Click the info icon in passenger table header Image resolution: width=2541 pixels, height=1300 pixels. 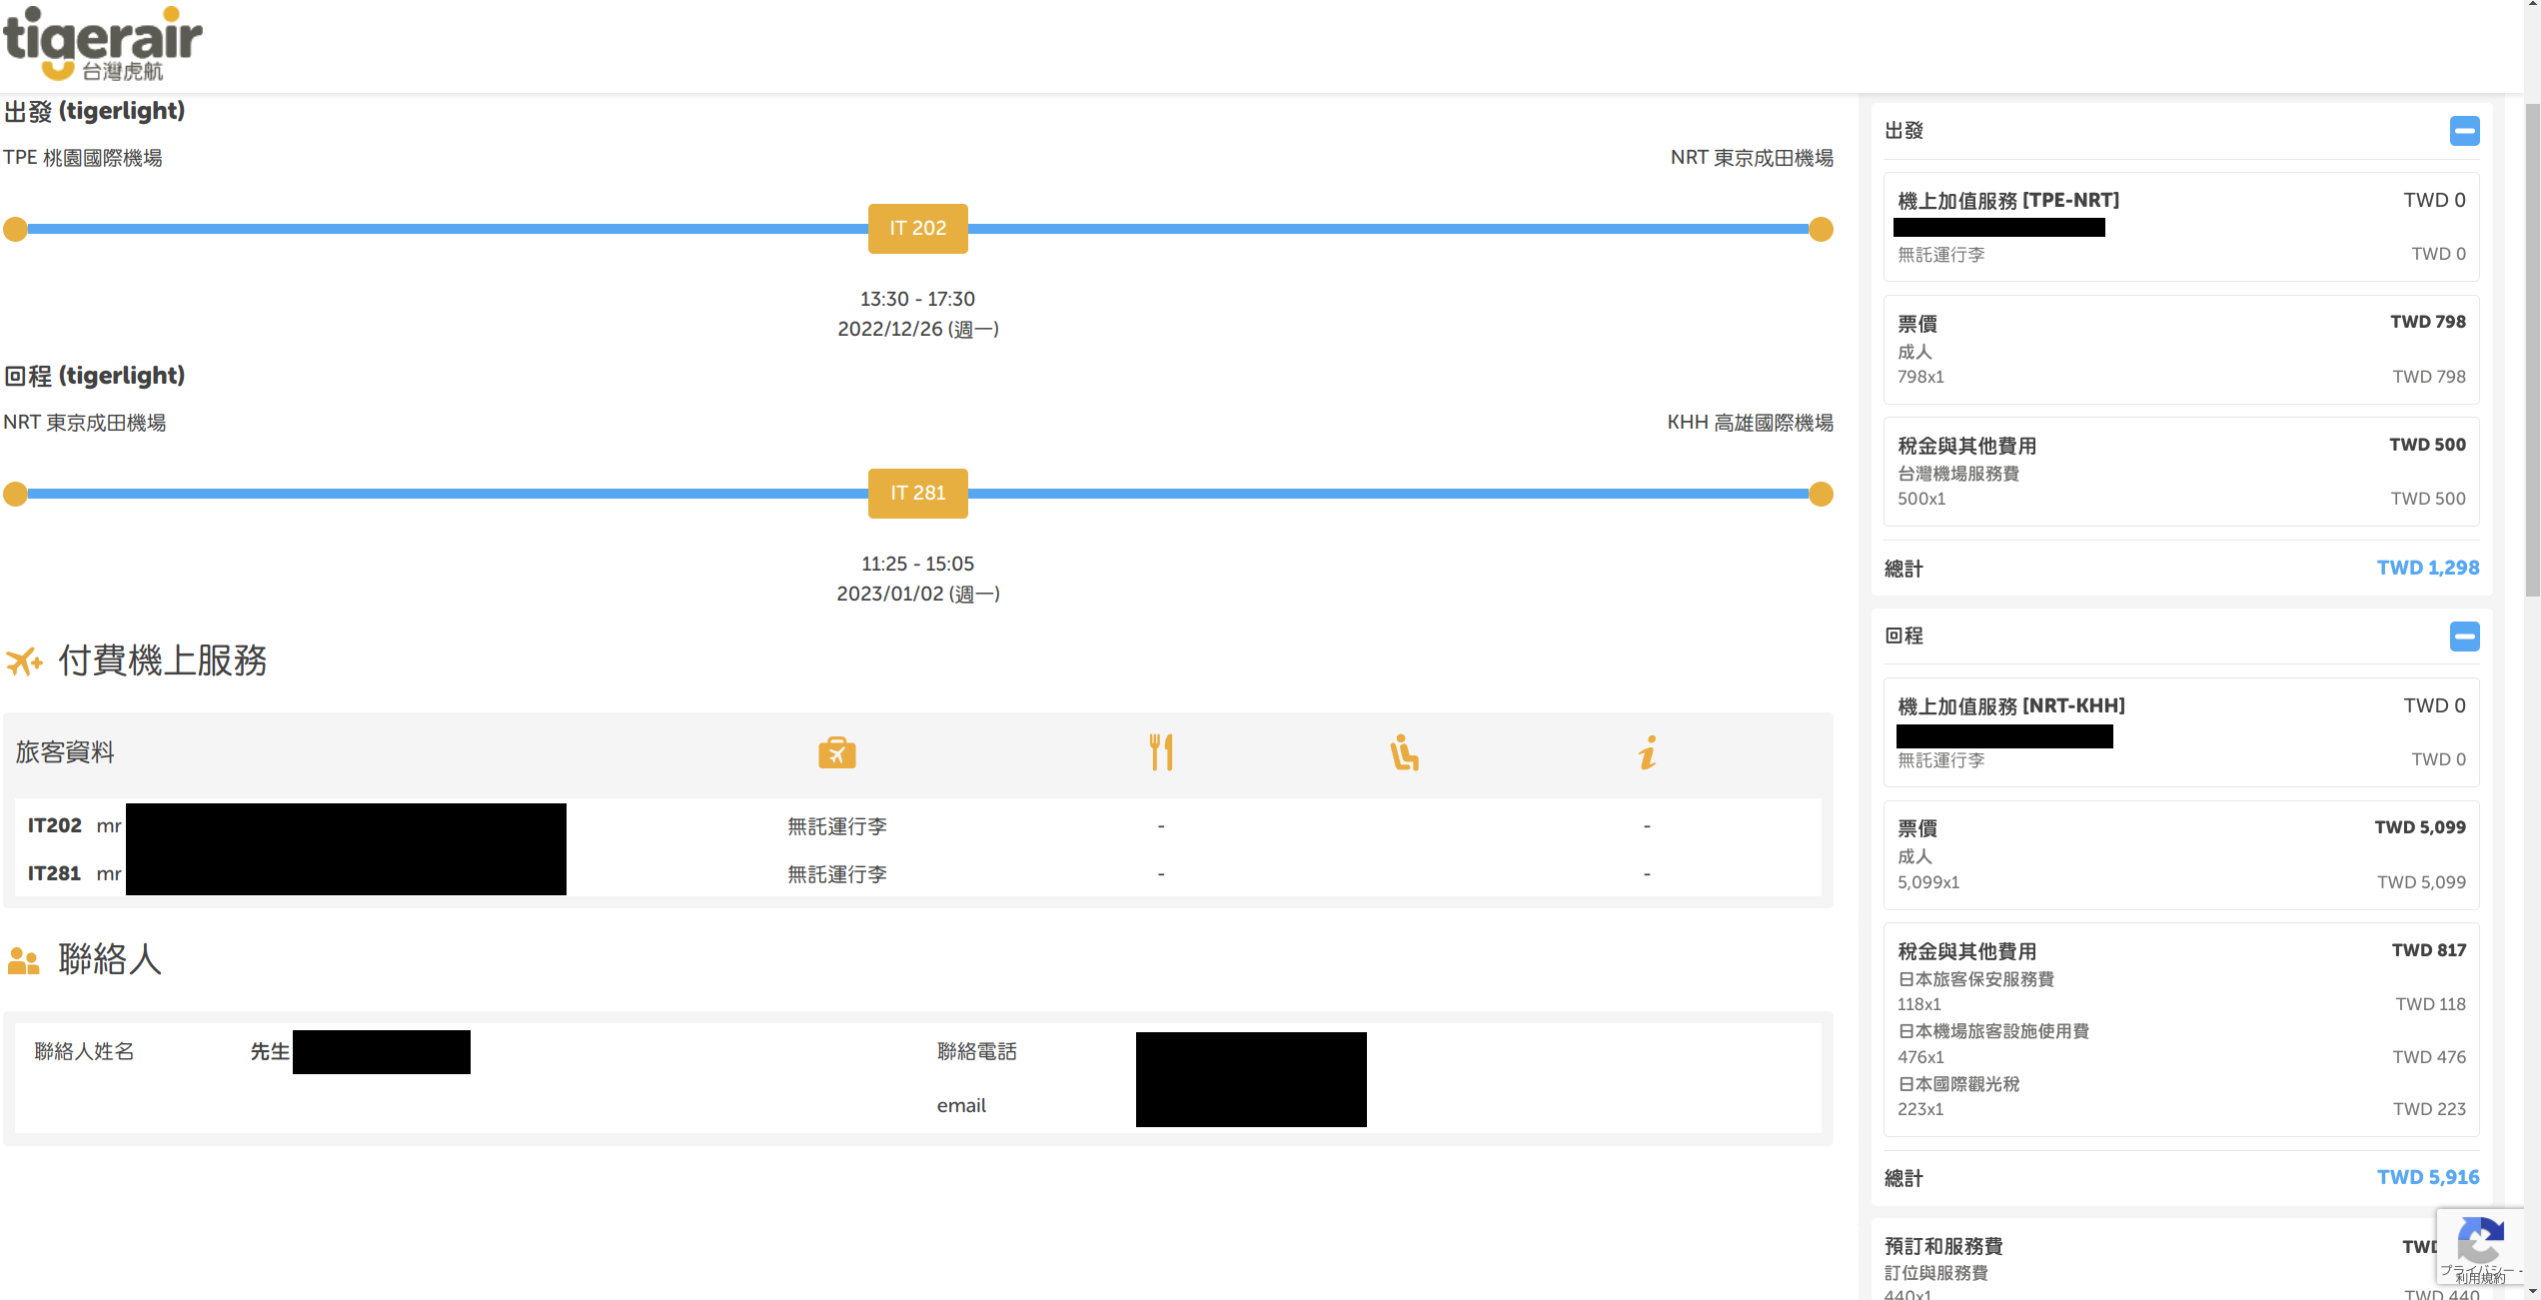pyautogui.click(x=1648, y=752)
